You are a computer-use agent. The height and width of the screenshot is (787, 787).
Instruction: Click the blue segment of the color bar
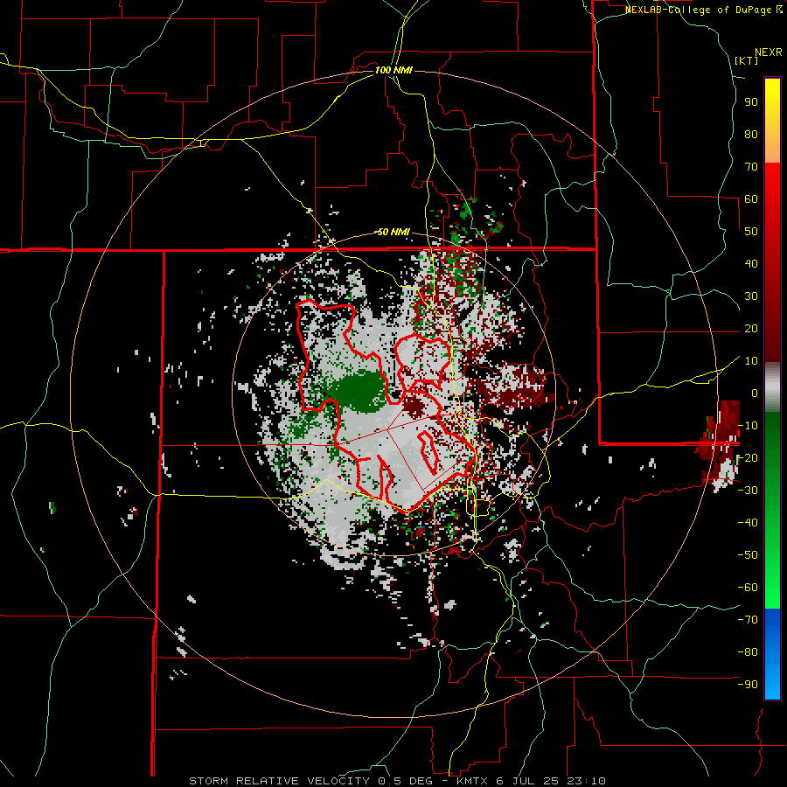coord(772,654)
